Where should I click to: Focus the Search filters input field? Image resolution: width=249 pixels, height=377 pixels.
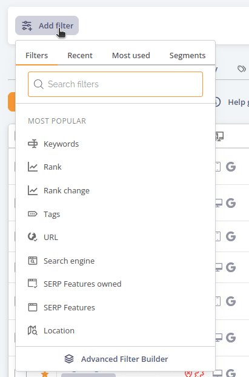pyautogui.click(x=115, y=84)
